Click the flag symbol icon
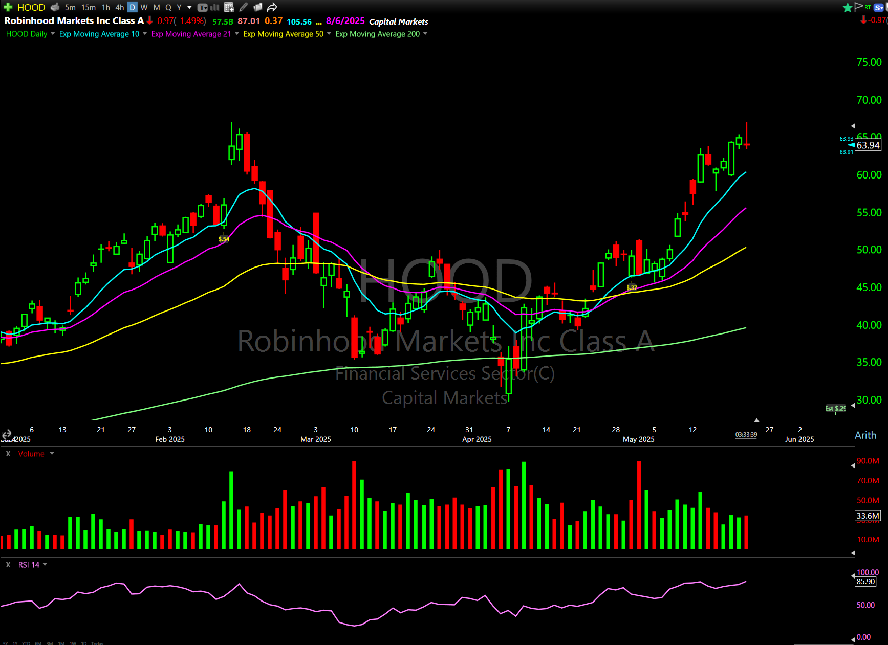Image resolution: width=888 pixels, height=645 pixels. coord(859,7)
